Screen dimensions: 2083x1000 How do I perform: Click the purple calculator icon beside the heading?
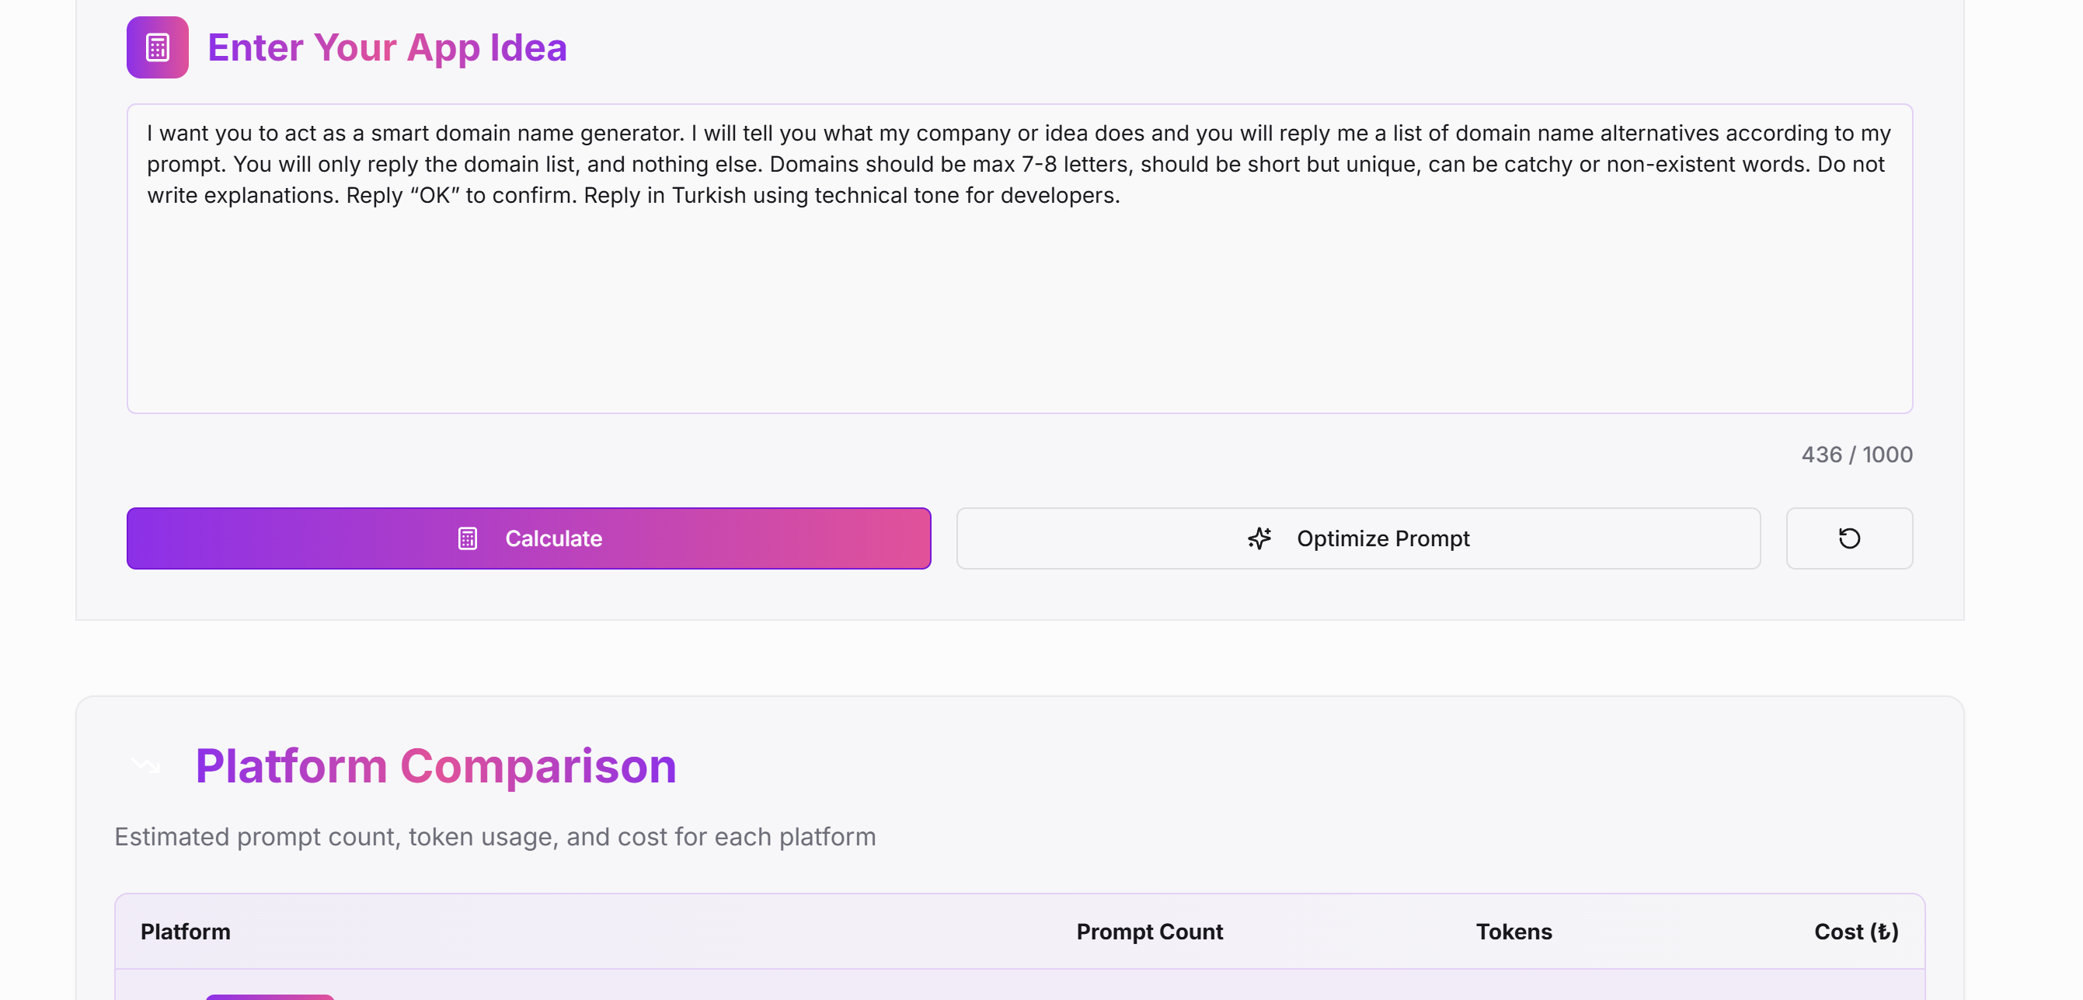pos(157,47)
